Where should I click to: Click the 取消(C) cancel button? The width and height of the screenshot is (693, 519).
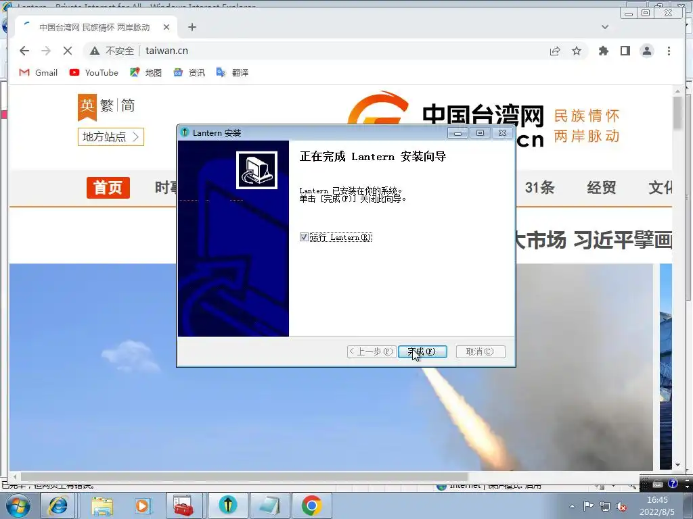pos(480,351)
